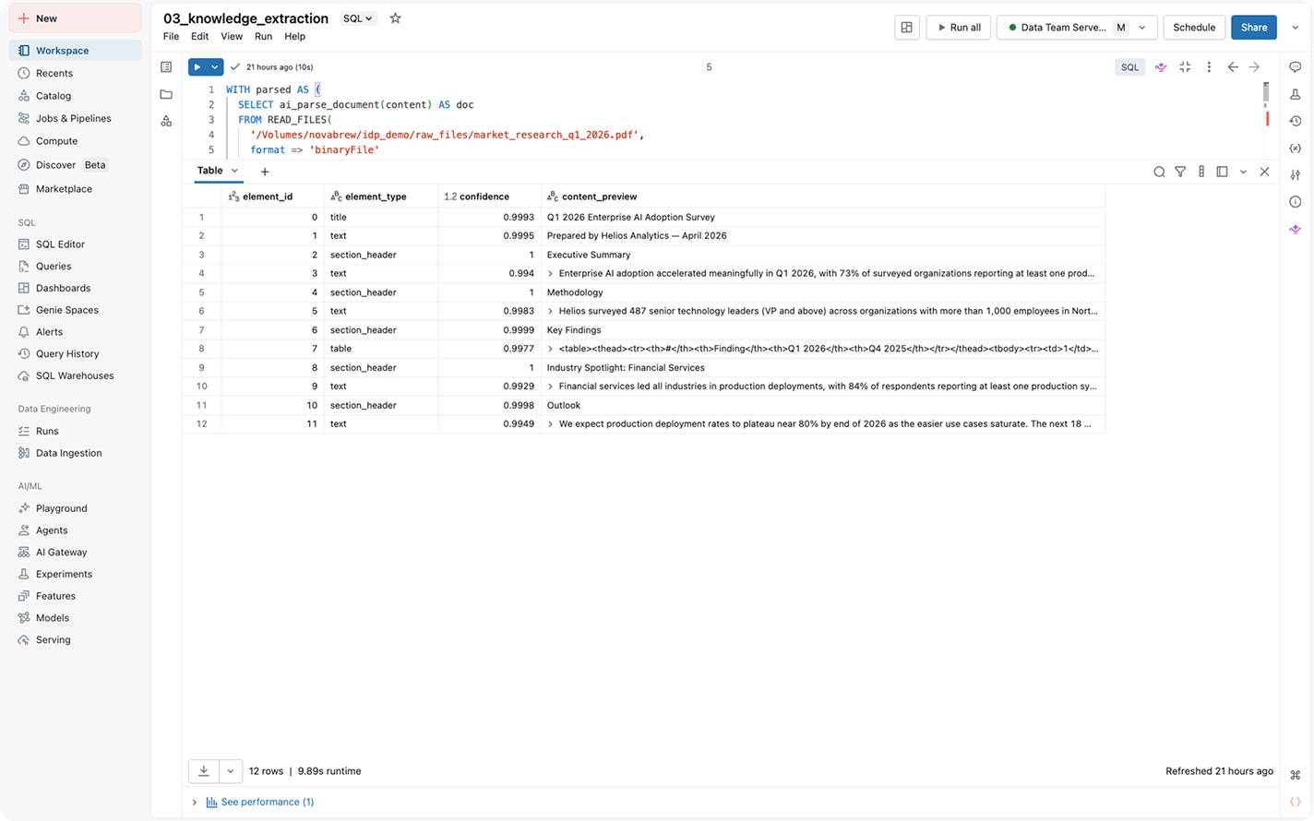
Task: Download the query results
Action: (x=204, y=771)
